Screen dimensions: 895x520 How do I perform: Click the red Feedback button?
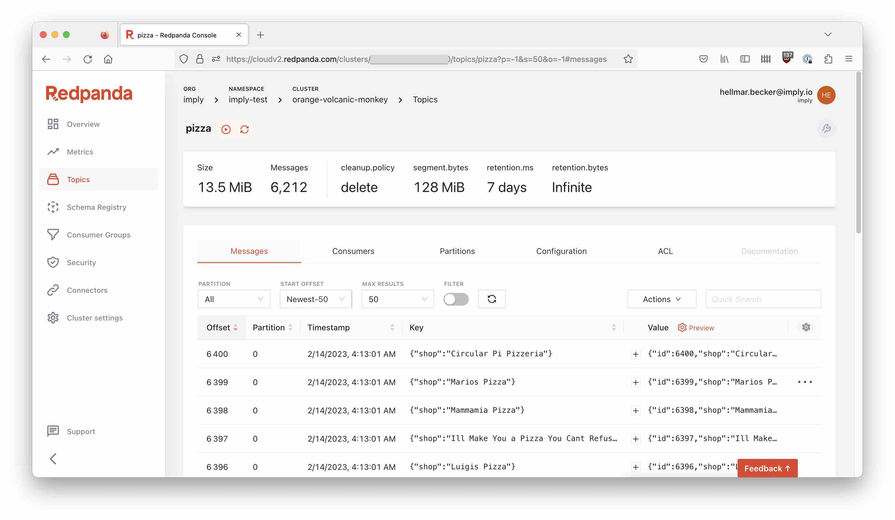767,468
